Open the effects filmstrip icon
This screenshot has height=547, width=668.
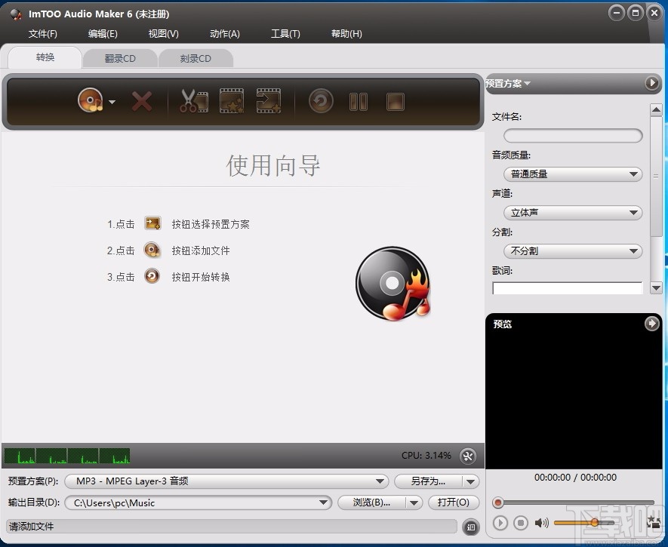[231, 99]
